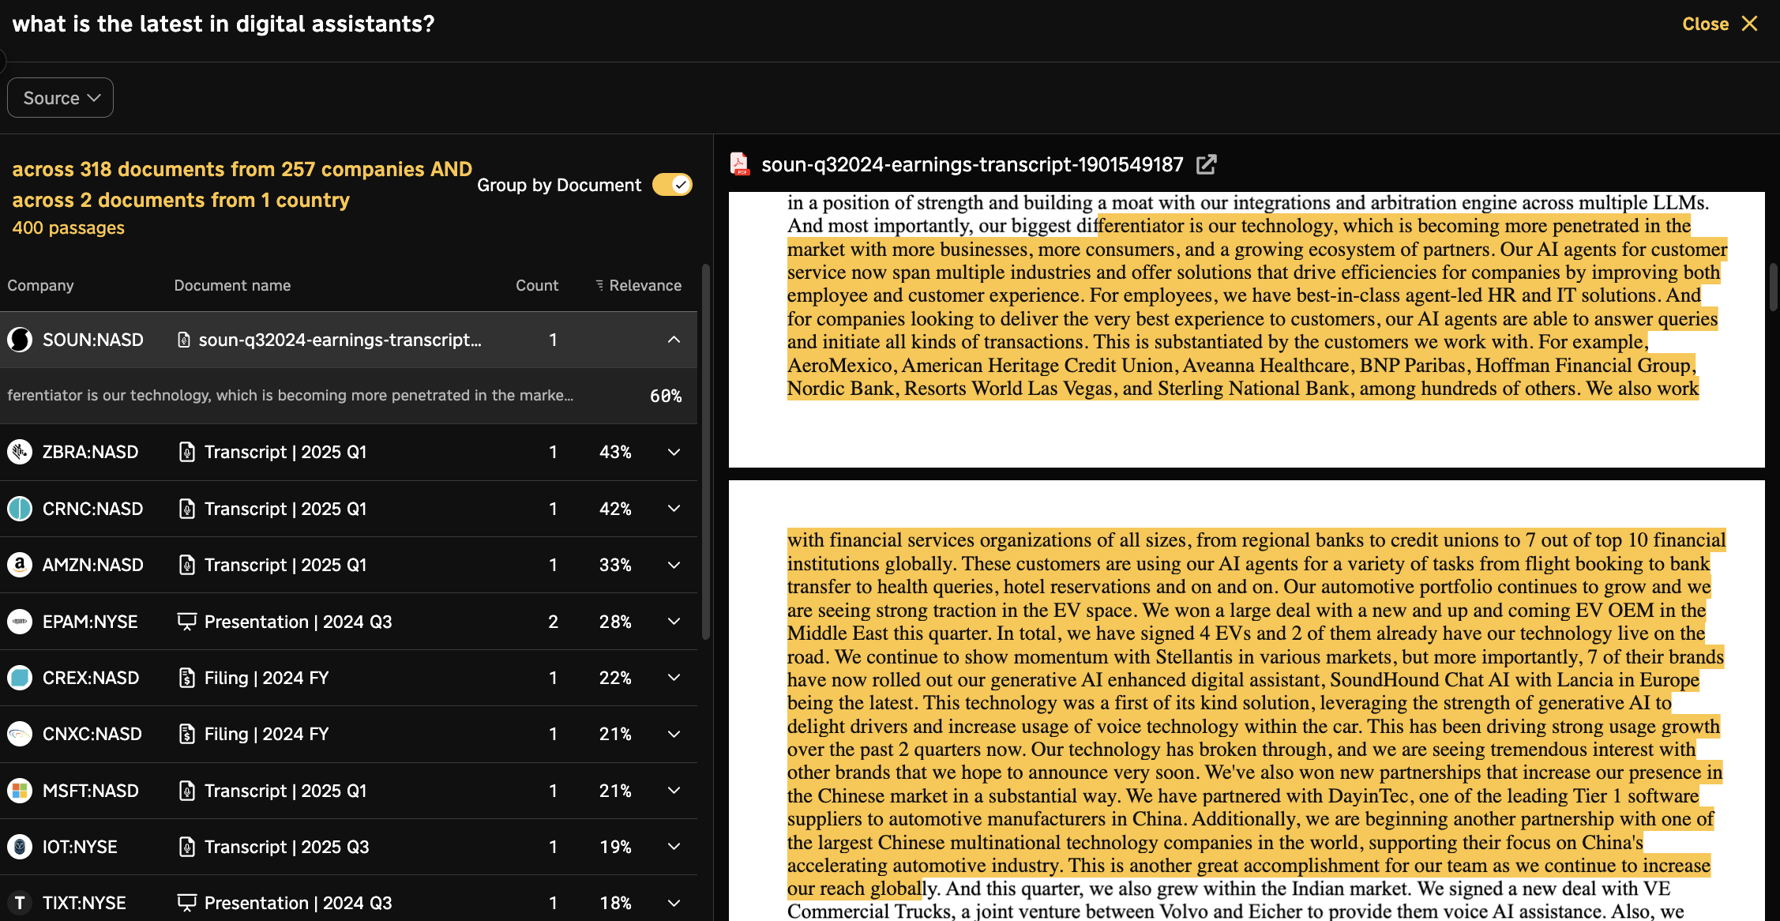The image size is (1780, 921).
Task: Click presentation icon in TIXT:NYSE row
Action: click(x=186, y=903)
